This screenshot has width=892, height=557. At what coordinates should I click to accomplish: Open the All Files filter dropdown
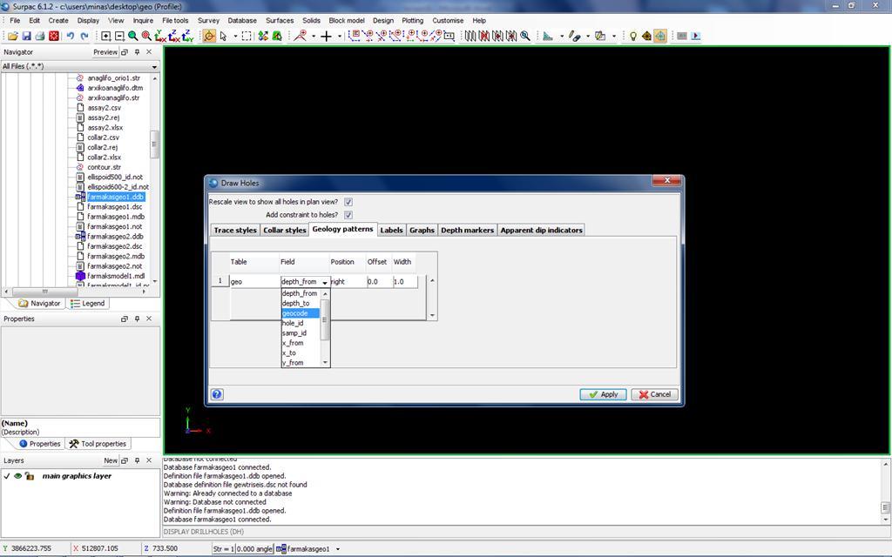[x=154, y=66]
